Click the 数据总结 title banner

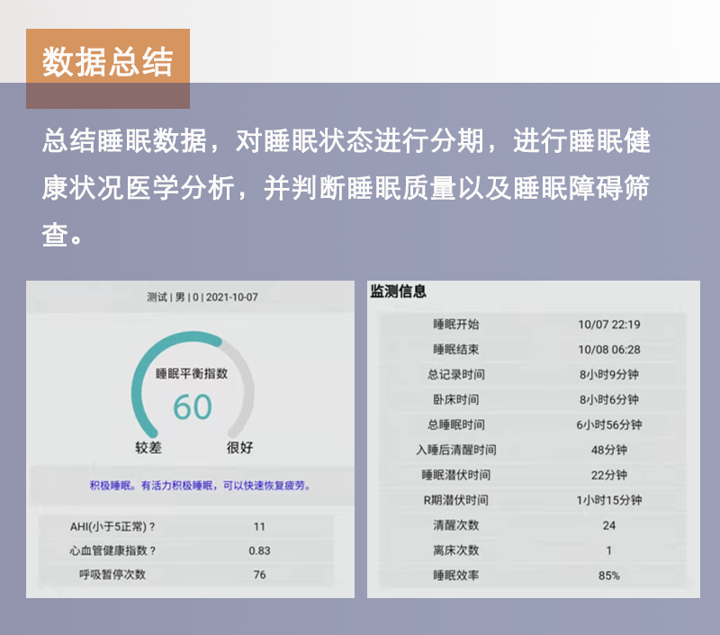107,61
